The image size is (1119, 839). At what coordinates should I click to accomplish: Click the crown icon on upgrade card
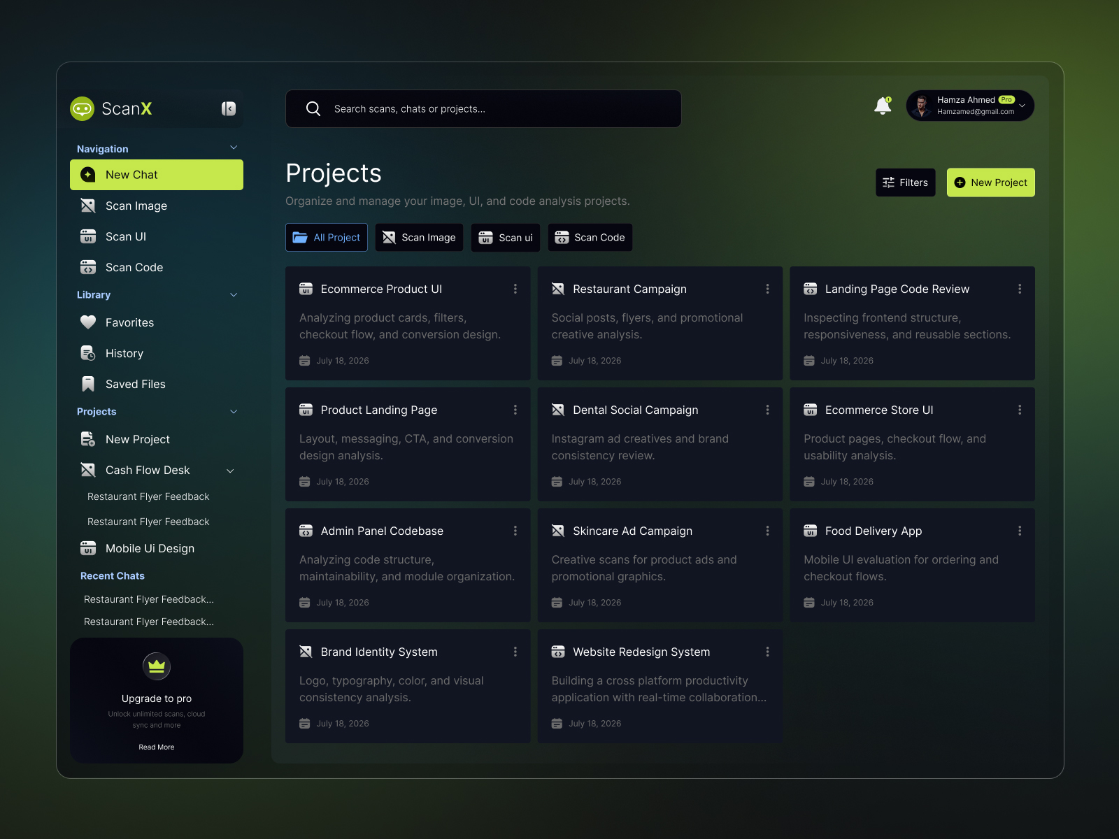tap(157, 666)
